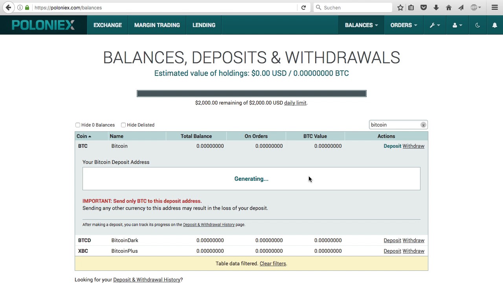503x283 pixels.
Task: Click Withdraw for BitcoinPlus row
Action: [413, 251]
